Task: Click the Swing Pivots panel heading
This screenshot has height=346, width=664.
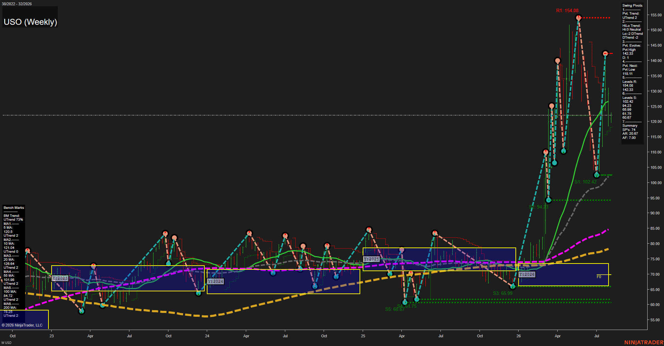Action: [x=632, y=6]
